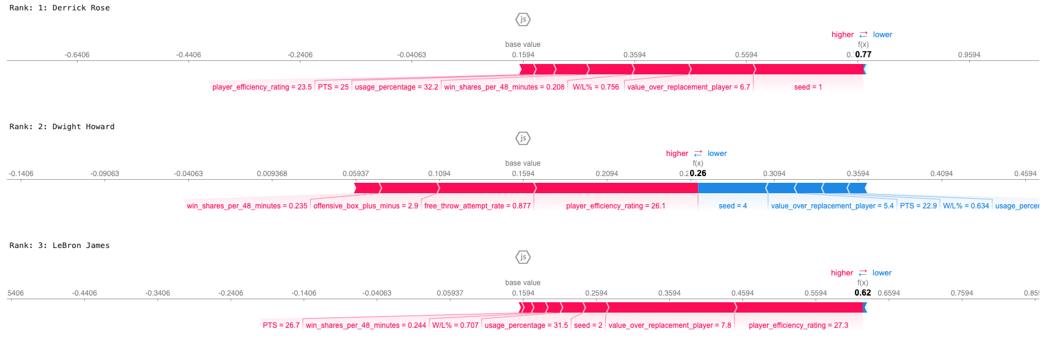Viewport: 1046px width, 351px height.
Task: Click the 'PTS = 25' feature label
Action: [333, 87]
